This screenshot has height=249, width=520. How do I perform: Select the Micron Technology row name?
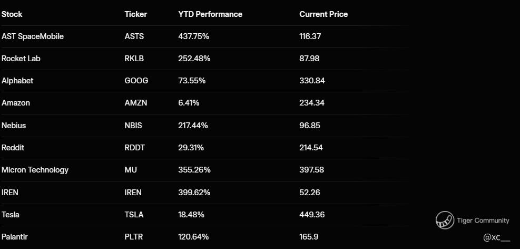[x=35, y=170]
